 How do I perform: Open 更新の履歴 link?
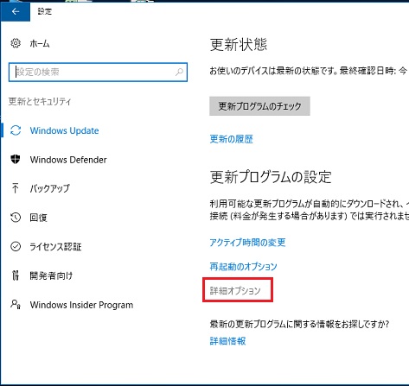tap(232, 139)
